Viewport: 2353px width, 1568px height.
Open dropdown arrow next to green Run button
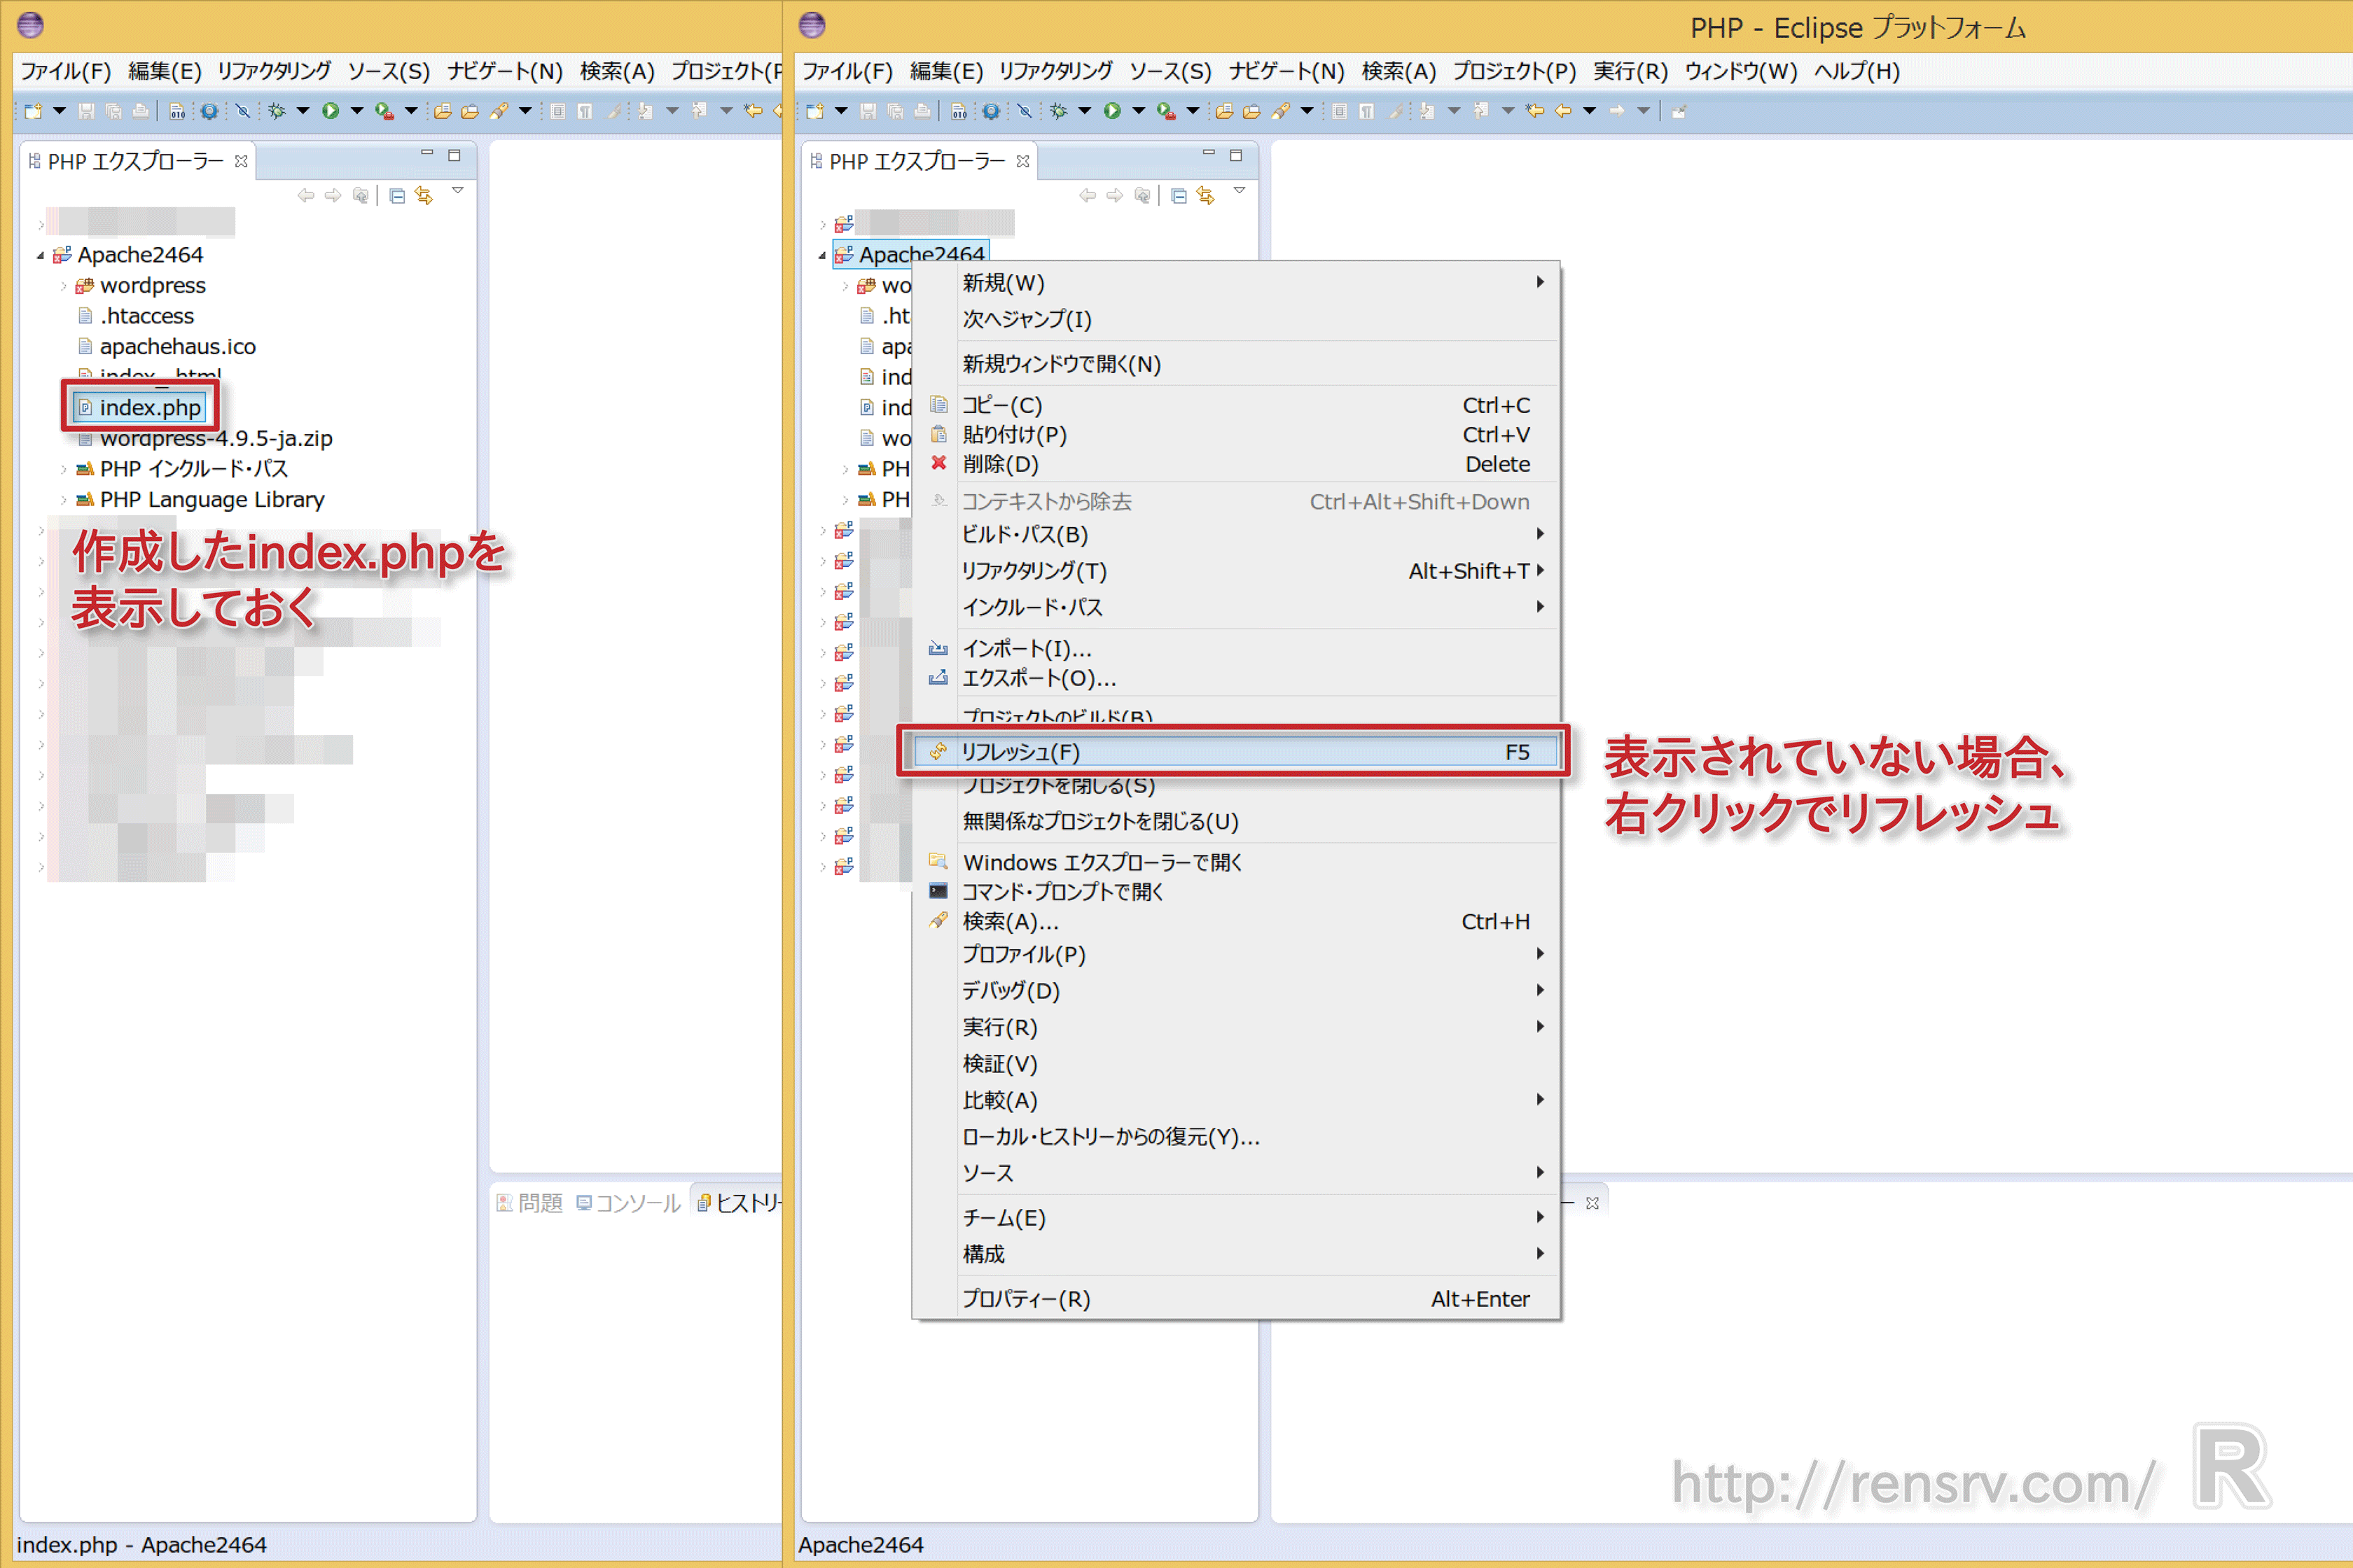click(x=1139, y=111)
